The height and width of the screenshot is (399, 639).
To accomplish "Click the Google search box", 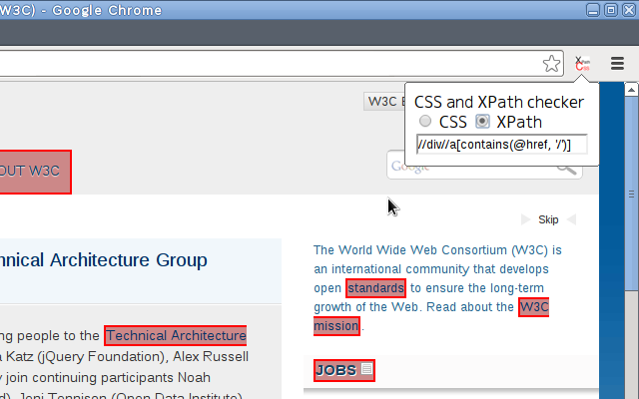I will coord(484,165).
